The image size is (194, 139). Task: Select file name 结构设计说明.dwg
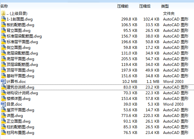pos(22,93)
